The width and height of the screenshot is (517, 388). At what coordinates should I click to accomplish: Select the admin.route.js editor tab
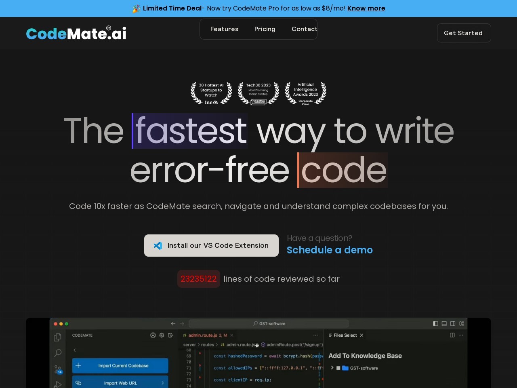(x=208, y=335)
